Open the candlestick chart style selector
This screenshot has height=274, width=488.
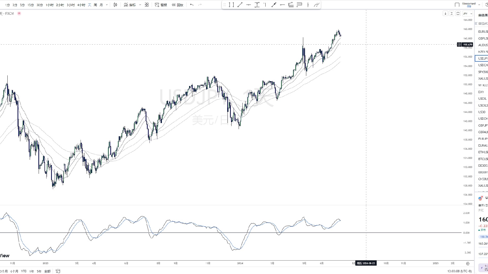click(x=115, y=5)
